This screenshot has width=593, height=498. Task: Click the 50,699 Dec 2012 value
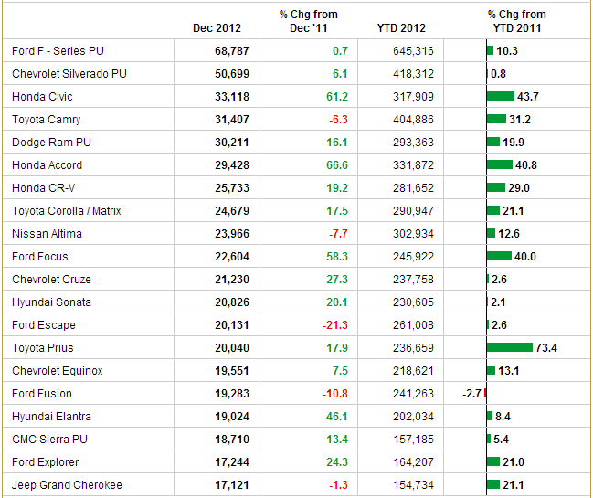[x=232, y=74]
